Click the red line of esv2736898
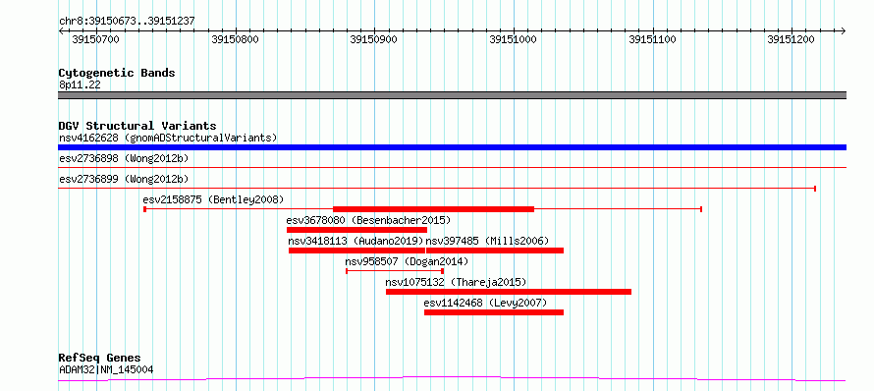Image resolution: width=874 pixels, height=391 pixels. [x=452, y=167]
